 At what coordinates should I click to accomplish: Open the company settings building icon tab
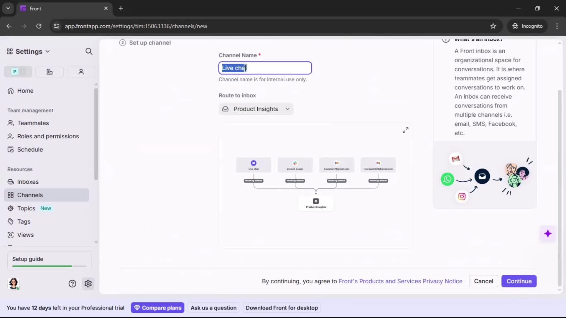click(50, 72)
